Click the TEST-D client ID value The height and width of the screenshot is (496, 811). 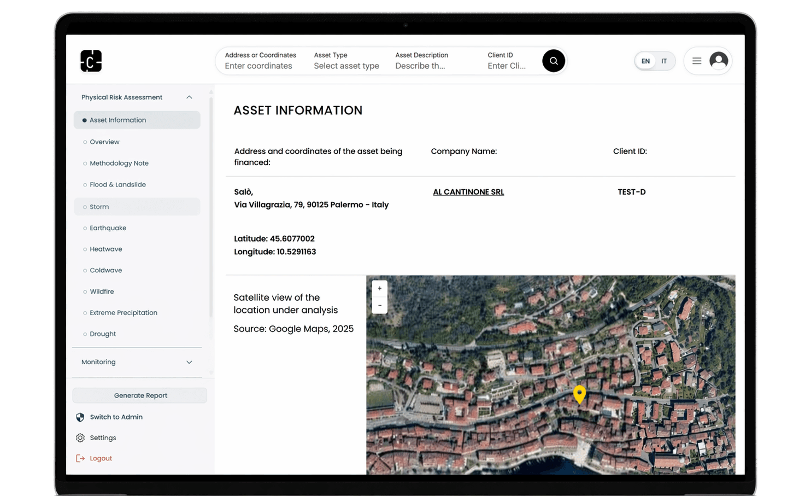tap(632, 192)
